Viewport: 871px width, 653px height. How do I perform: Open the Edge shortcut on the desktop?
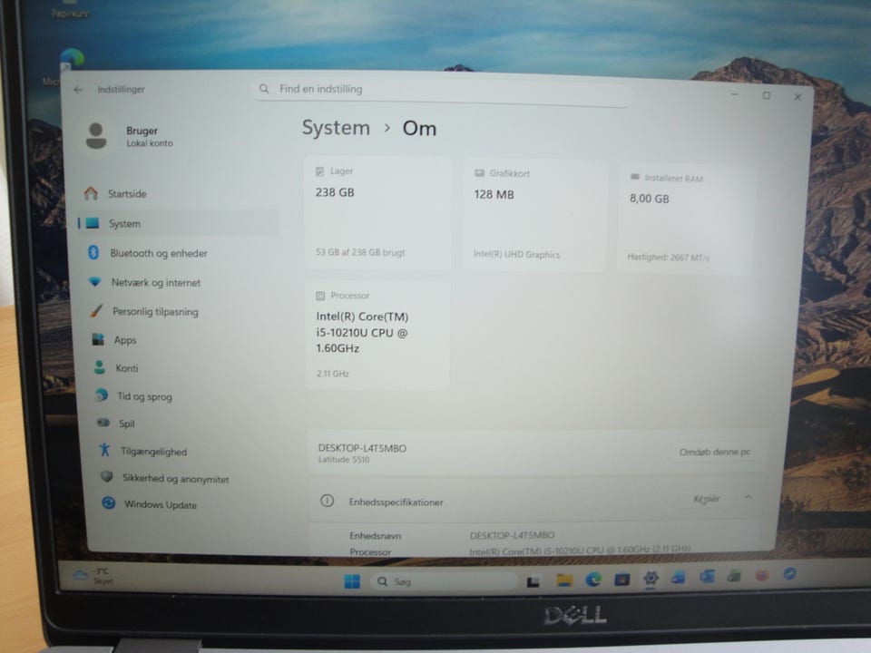pos(71,58)
